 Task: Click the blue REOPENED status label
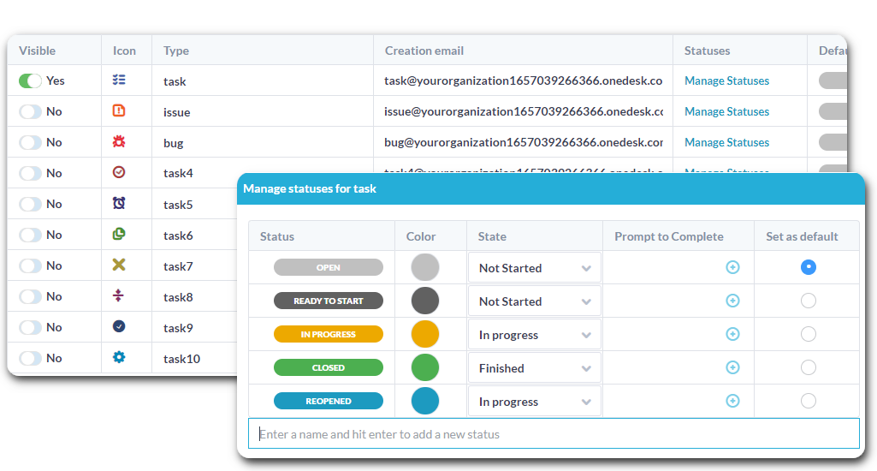pyautogui.click(x=329, y=401)
